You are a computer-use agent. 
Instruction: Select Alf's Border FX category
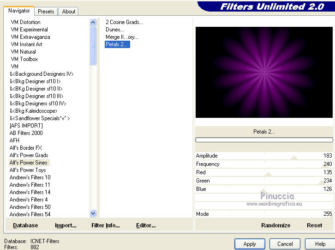tap(26, 148)
